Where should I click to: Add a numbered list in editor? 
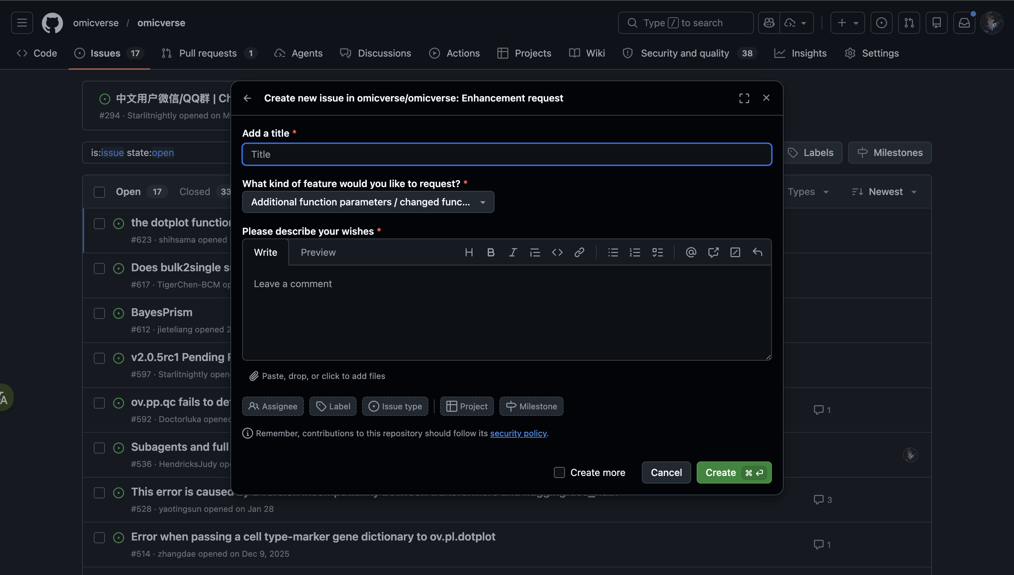[x=635, y=252]
